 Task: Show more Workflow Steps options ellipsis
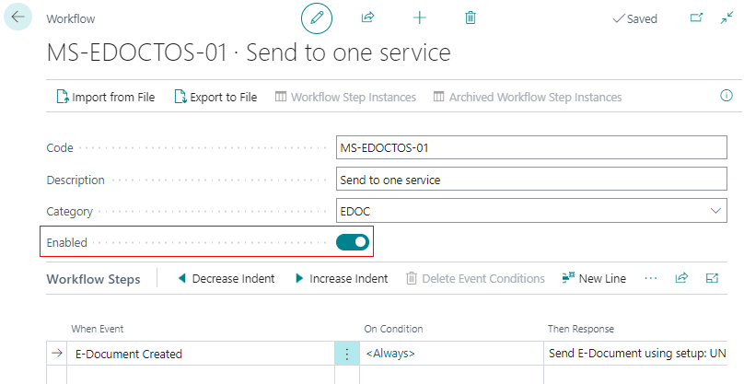point(651,278)
